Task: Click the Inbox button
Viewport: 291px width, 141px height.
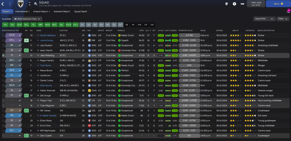Action: click(x=278, y=4)
